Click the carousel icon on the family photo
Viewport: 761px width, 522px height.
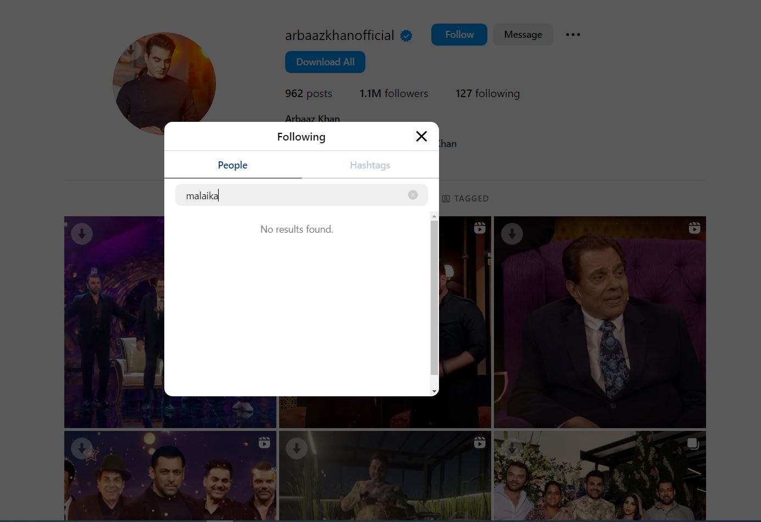(x=693, y=444)
